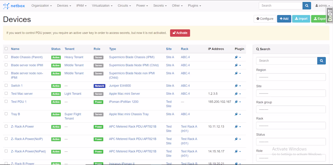
Task: Click the top navbar Search input field
Action: click(281, 6)
